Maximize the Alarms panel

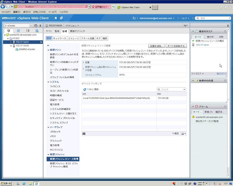[x=225, y=106]
